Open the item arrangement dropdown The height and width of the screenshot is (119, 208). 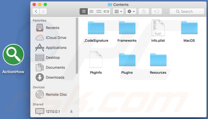pyautogui.click(x=118, y=12)
